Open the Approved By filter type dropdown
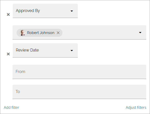Image resolution: width=150 pixels, height=114 pixels. [45, 11]
